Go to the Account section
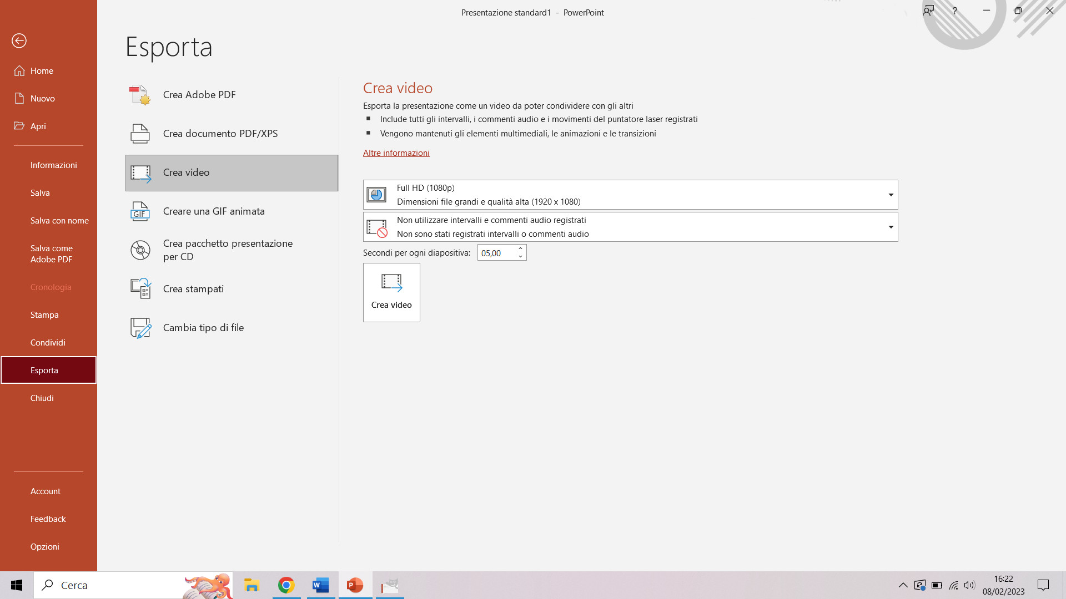 tap(45, 491)
